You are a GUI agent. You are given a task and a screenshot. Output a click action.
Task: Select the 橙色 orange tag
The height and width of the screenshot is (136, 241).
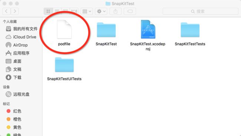pos(14,119)
